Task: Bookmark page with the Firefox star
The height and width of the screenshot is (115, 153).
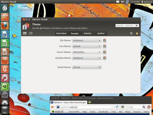Action: [x=112, y=107]
